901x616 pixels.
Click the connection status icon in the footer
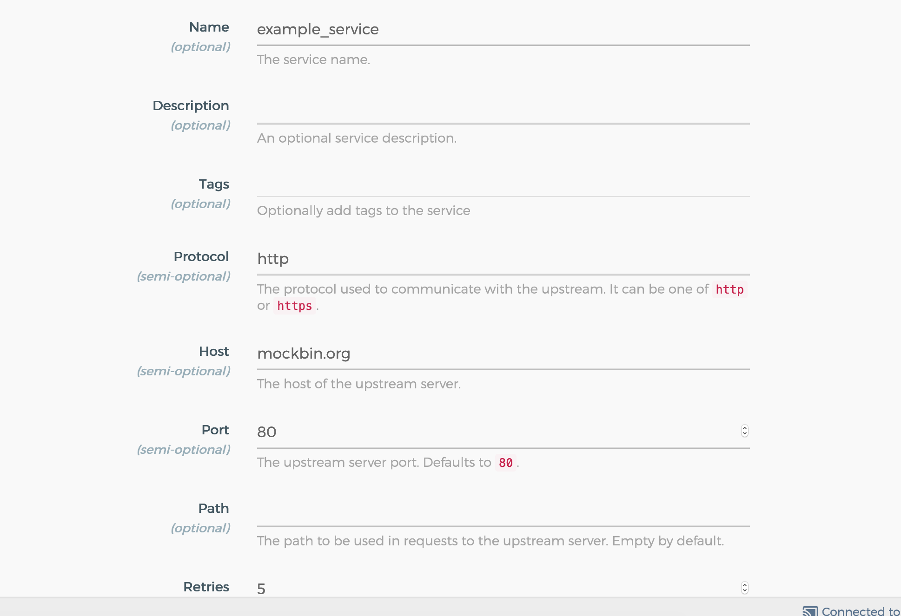(x=810, y=611)
